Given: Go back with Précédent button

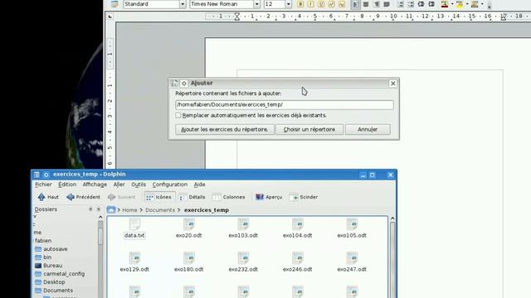Looking at the screenshot, I should click(x=83, y=197).
